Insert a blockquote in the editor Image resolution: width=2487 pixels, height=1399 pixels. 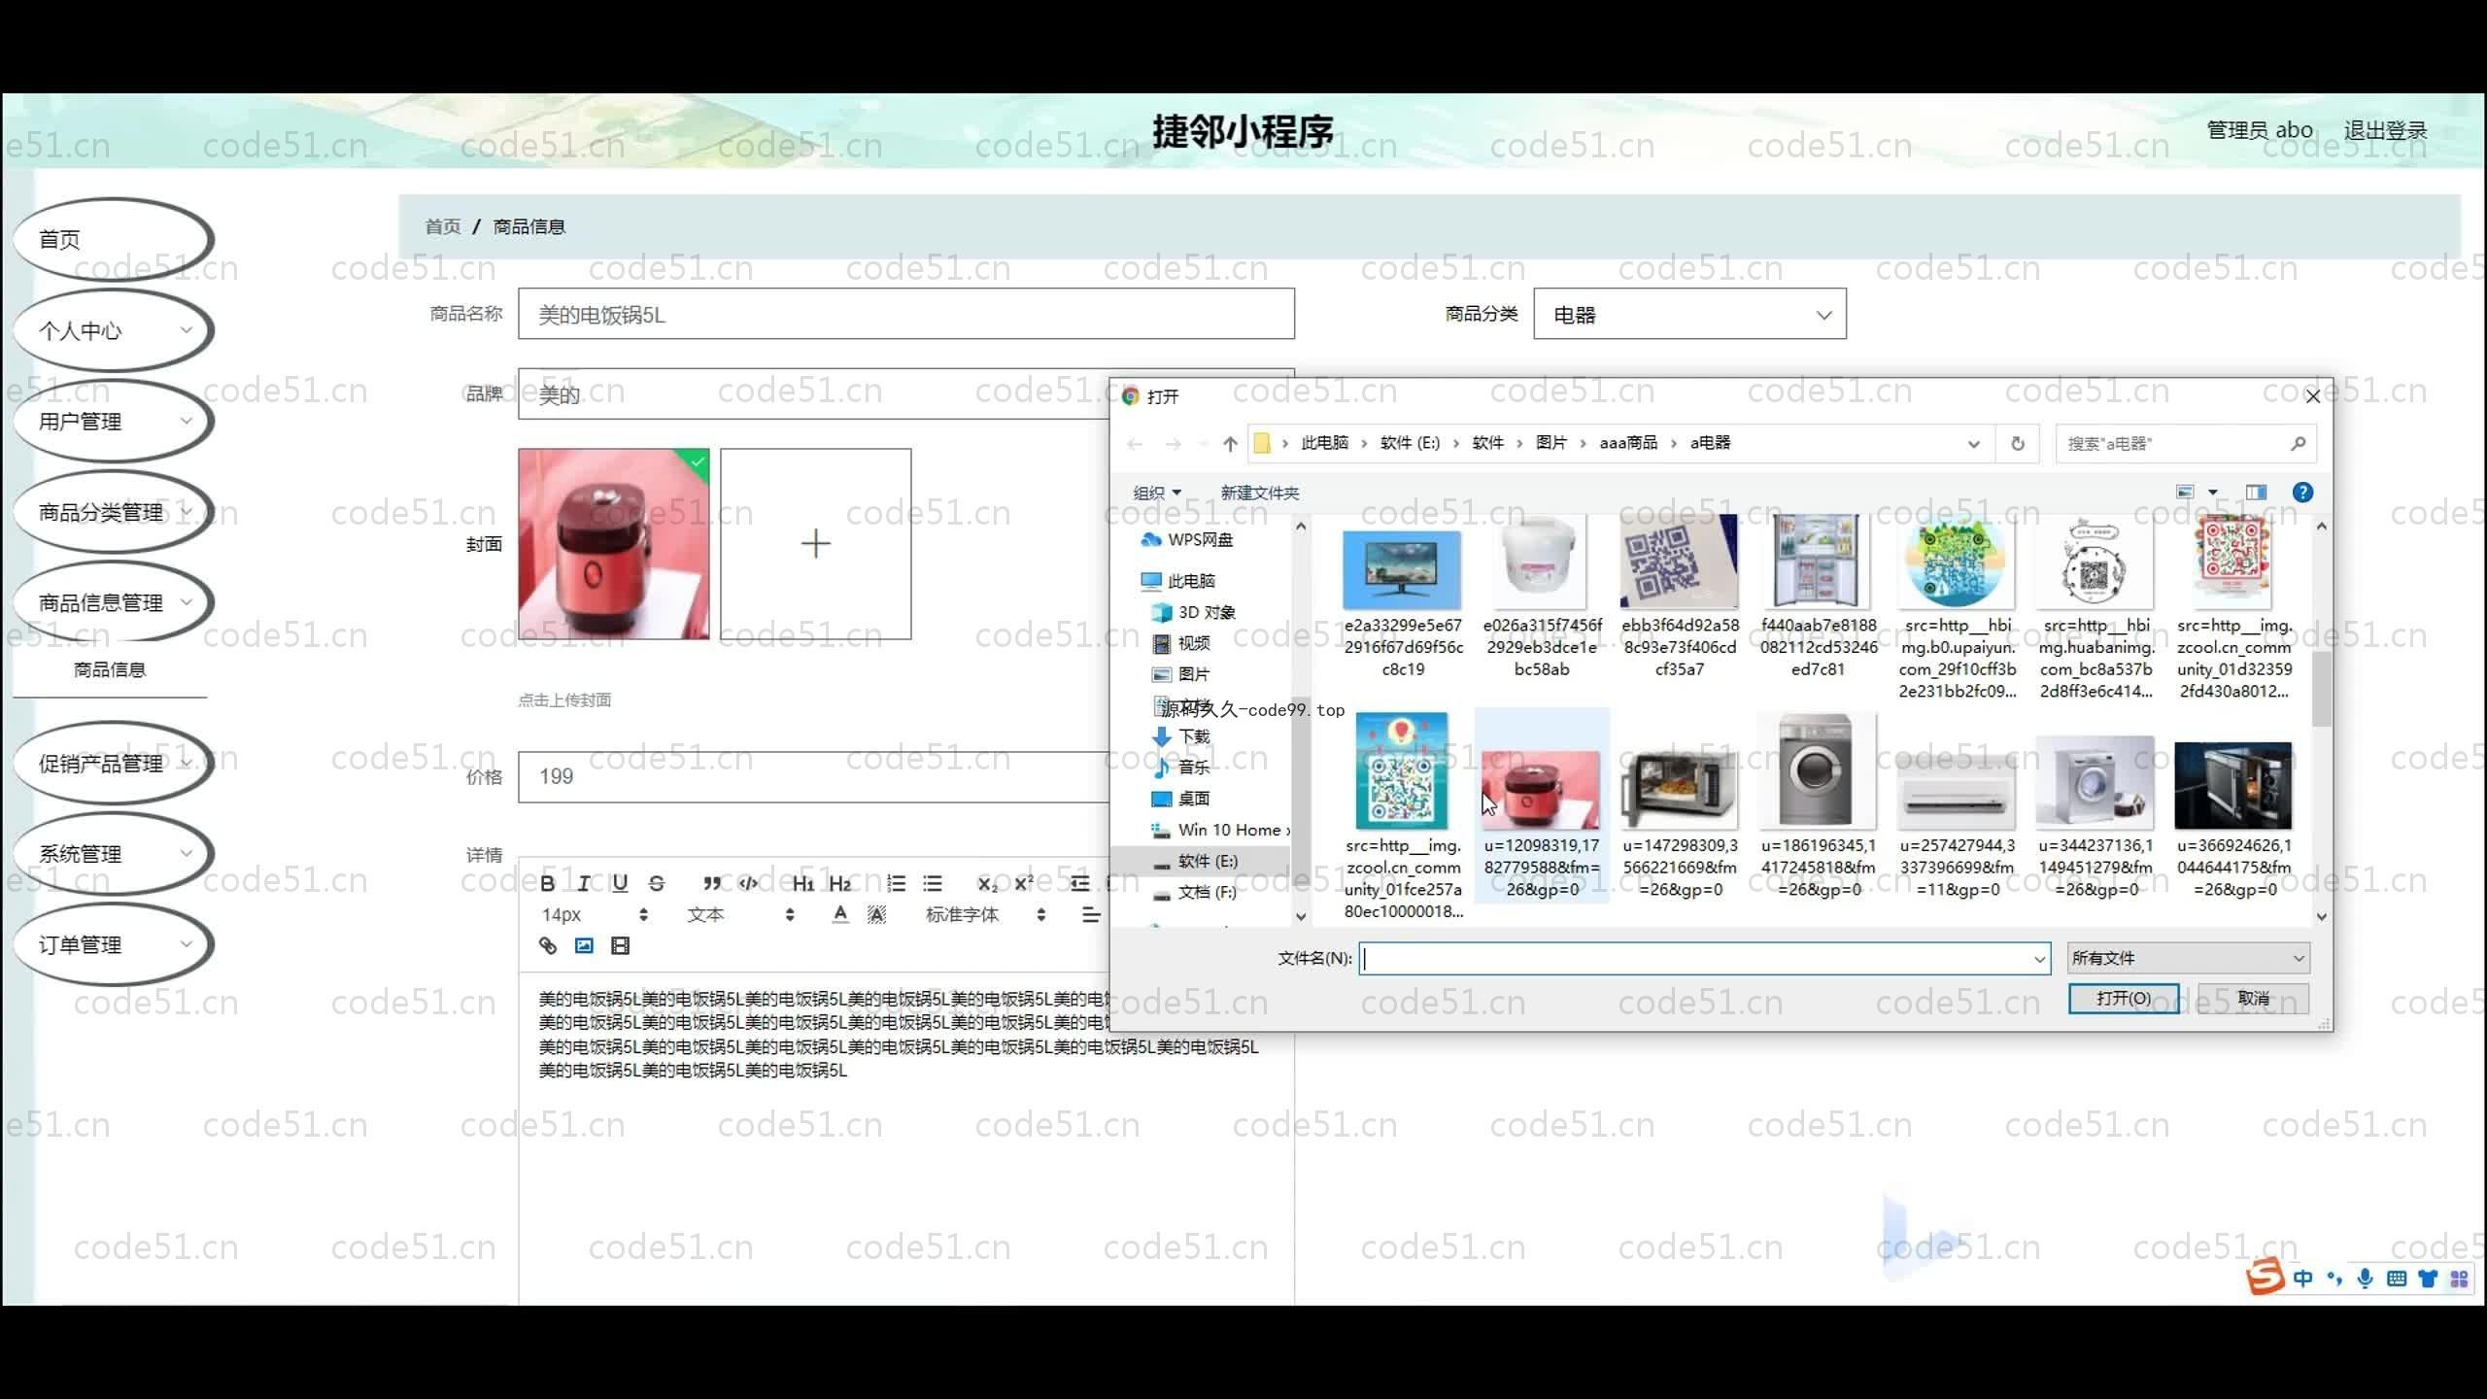coord(712,883)
